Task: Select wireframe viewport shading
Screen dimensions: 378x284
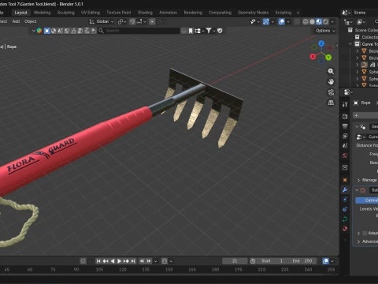Action: click(x=306, y=21)
